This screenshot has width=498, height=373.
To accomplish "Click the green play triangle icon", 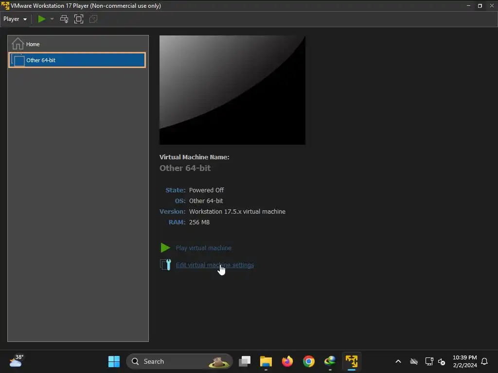I will click(x=165, y=248).
